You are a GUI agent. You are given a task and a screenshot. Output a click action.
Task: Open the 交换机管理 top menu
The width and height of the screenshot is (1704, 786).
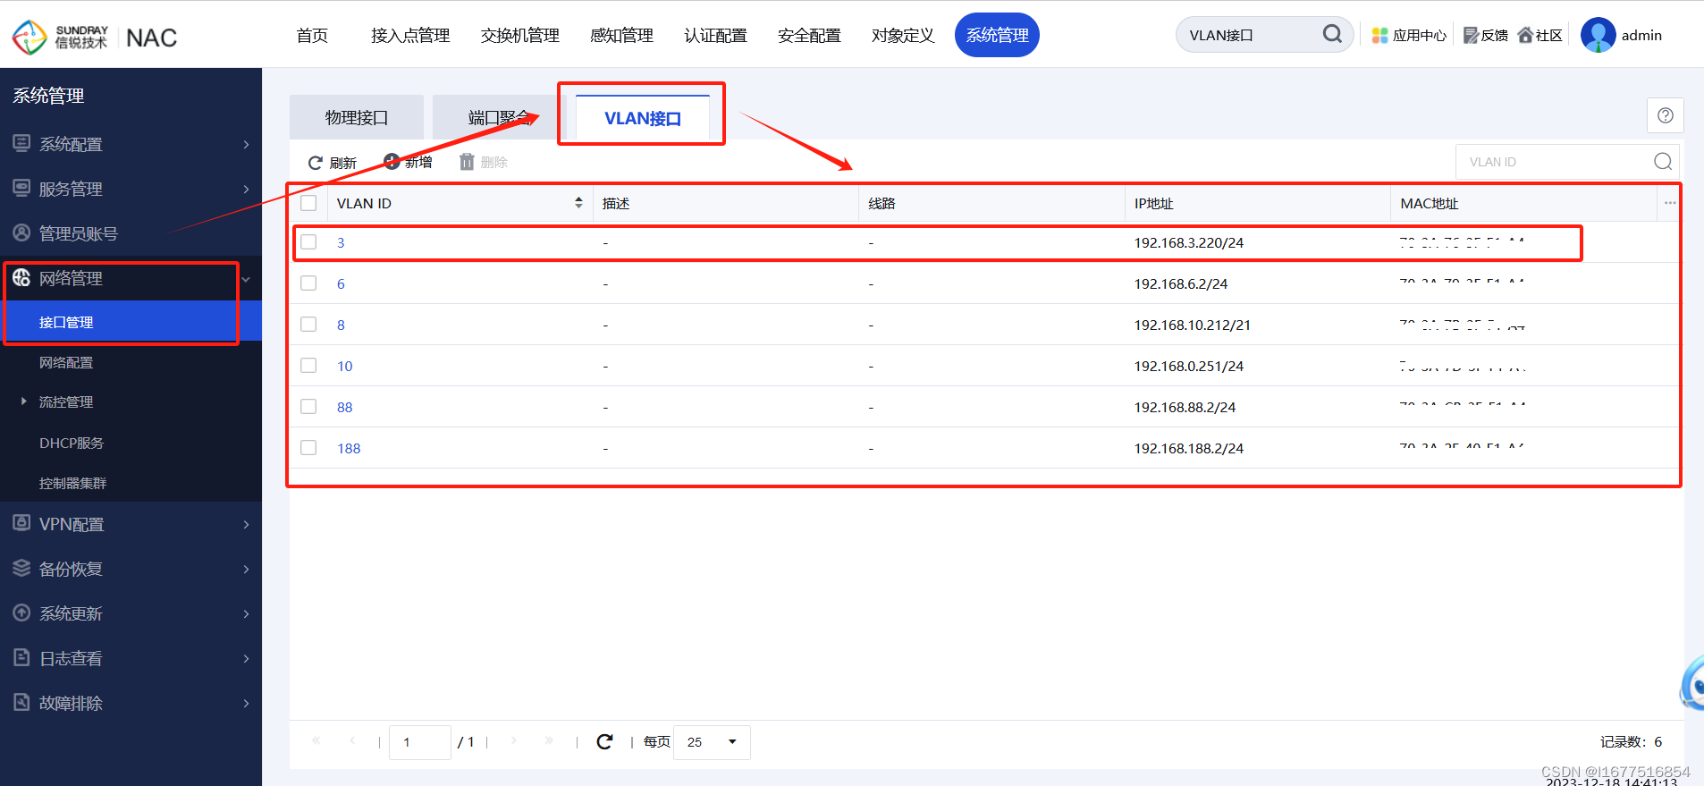click(x=519, y=35)
